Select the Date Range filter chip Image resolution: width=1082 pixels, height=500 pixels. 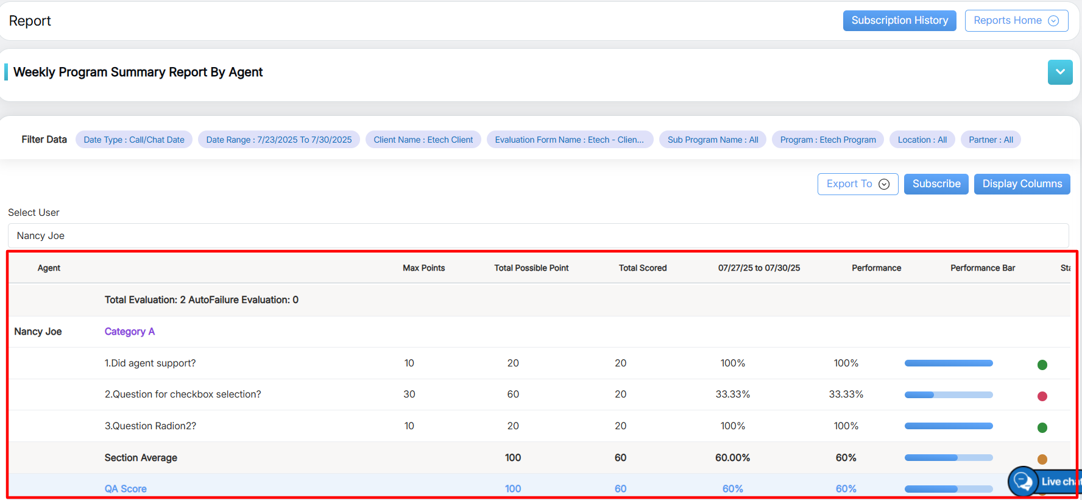[278, 140]
